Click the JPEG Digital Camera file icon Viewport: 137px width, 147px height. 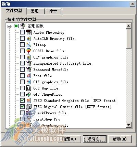tap(29, 107)
